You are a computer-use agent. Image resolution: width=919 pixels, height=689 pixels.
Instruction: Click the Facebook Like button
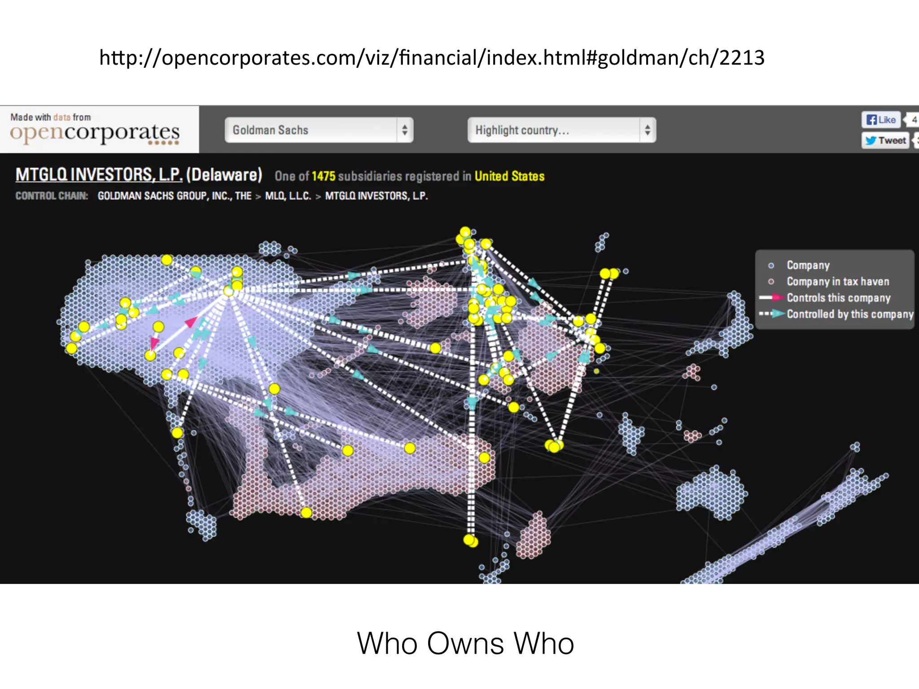point(881,120)
